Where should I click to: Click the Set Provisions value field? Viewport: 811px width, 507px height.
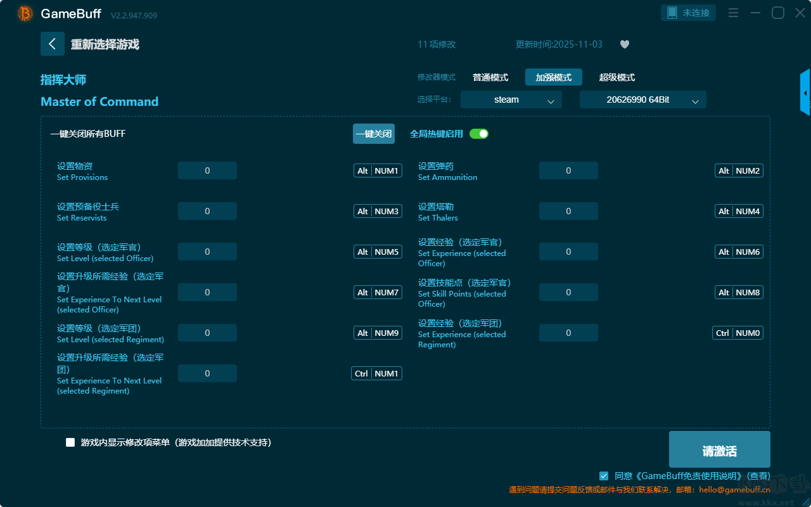207,170
